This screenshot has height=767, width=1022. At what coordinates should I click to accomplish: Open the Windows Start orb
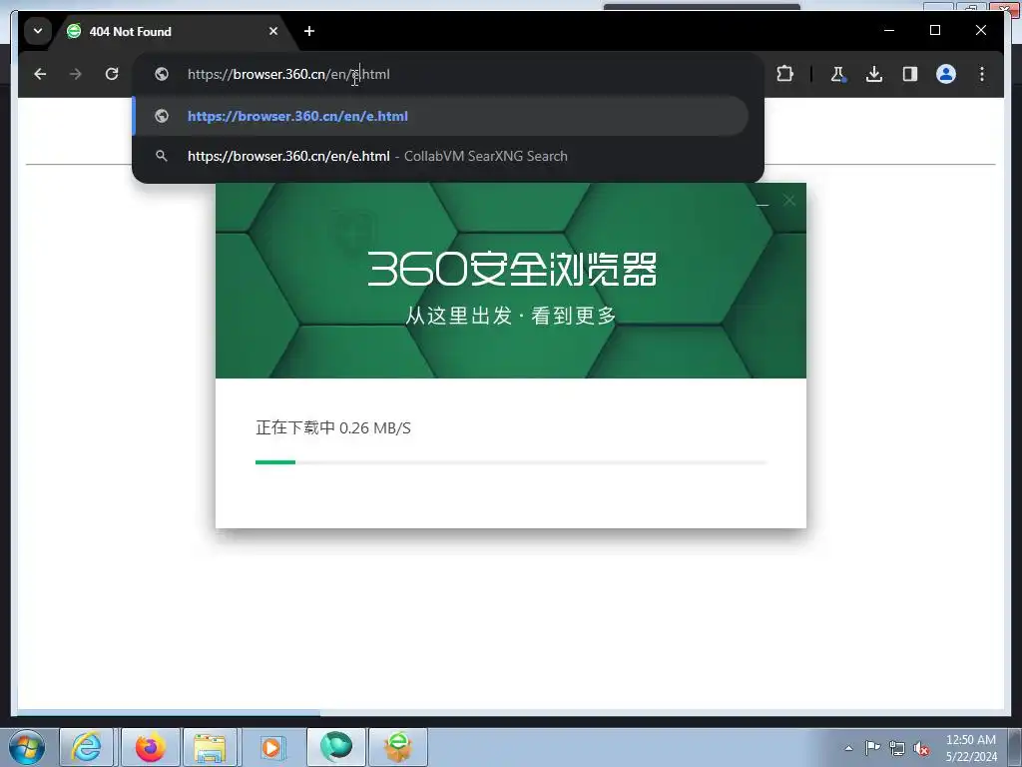point(27,747)
